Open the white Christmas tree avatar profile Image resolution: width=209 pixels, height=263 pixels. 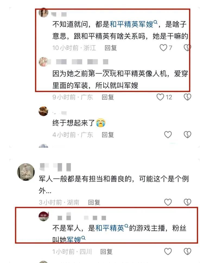point(26,172)
